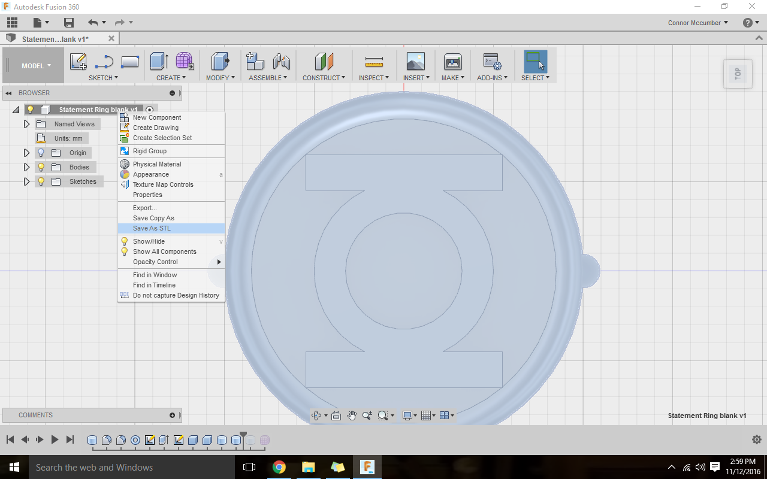Expand the Bodies folder
767x479 pixels.
26,167
